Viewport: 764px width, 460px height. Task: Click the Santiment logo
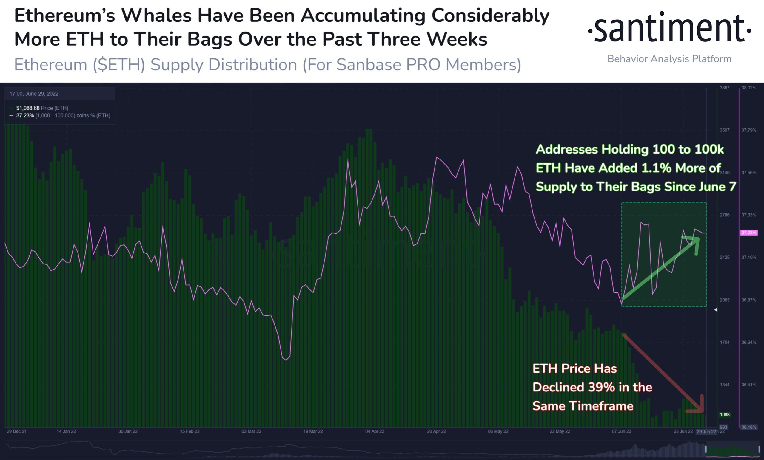tap(669, 29)
